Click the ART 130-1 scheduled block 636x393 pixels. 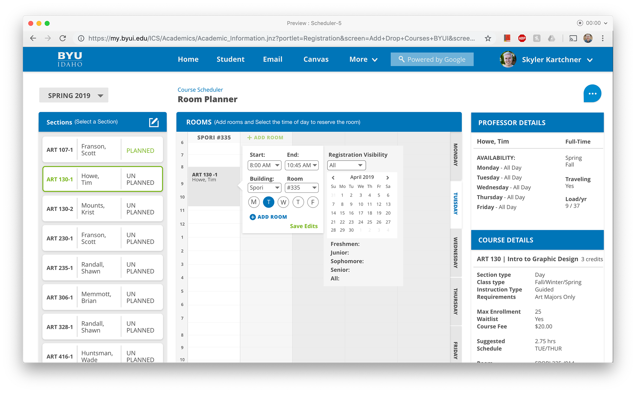[214, 186]
